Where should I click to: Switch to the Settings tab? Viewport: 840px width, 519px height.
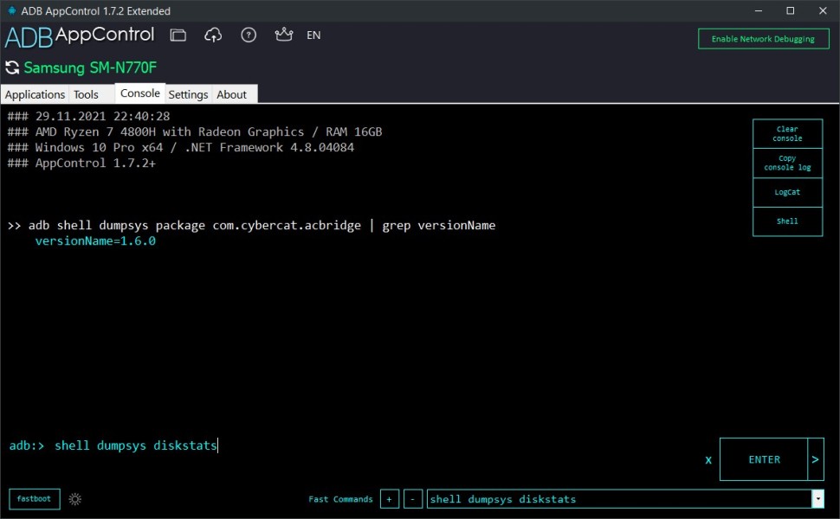point(188,94)
